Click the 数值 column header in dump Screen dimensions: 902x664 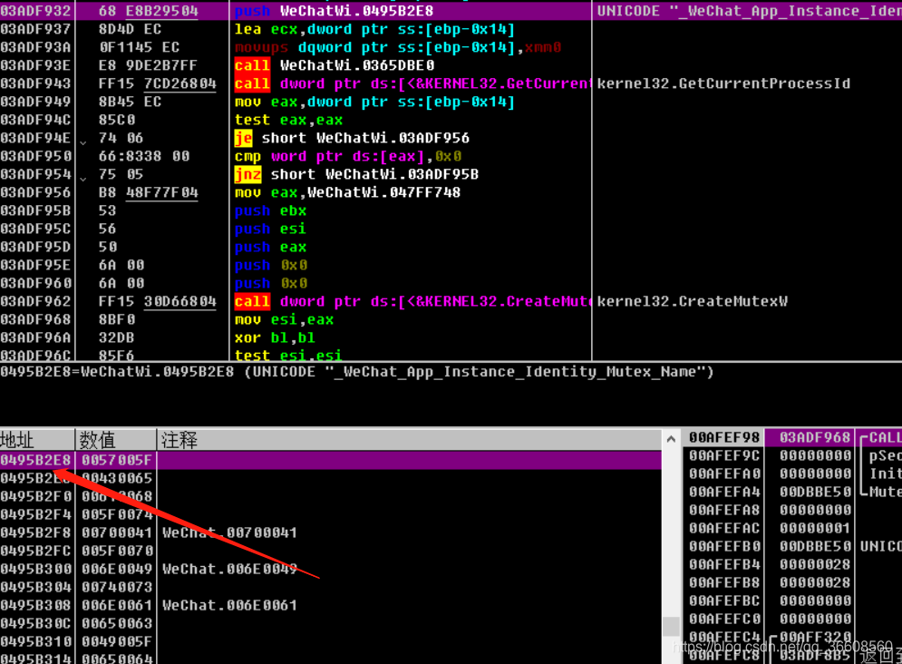[x=116, y=440]
